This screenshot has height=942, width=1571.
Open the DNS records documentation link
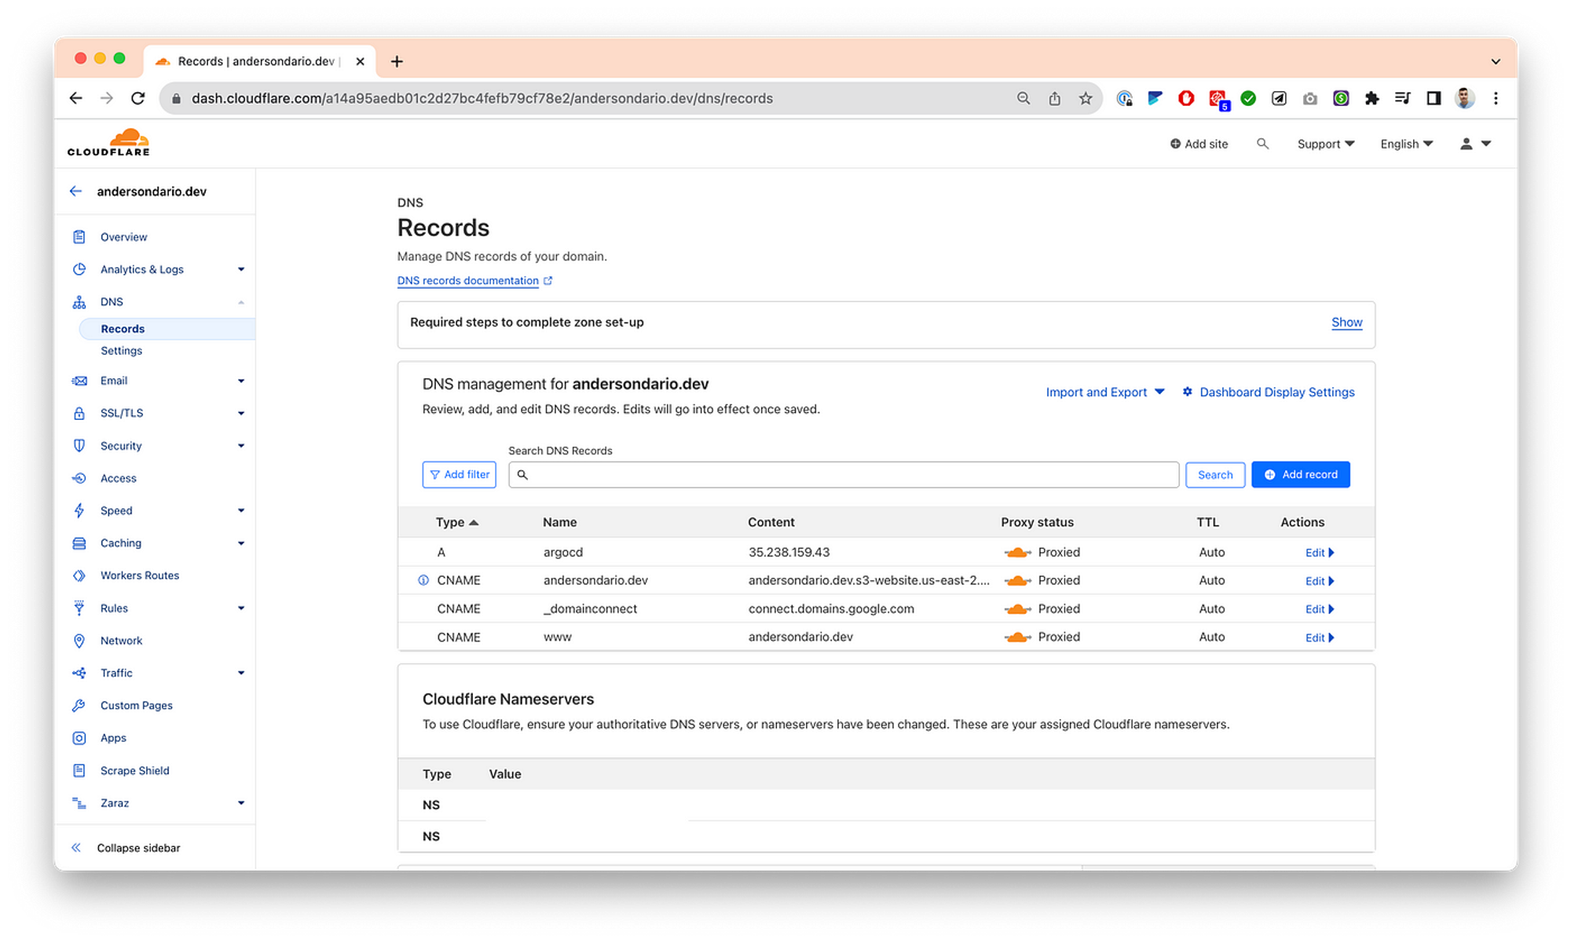point(468,280)
